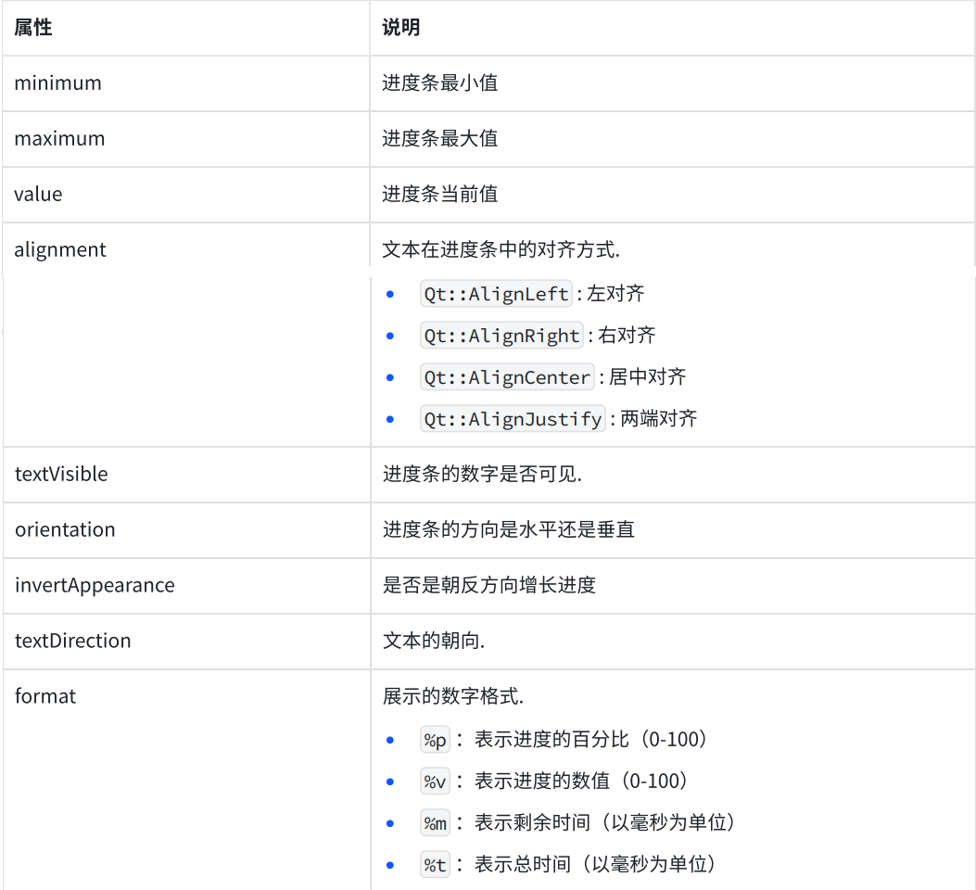This screenshot has width=976, height=890.
Task: Select the text 右对齐
Action: pos(627,335)
